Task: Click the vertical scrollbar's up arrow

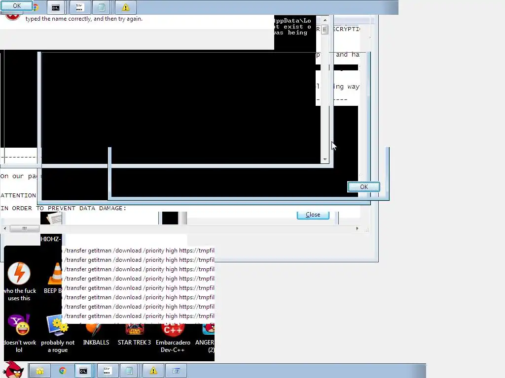Action: pyautogui.click(x=325, y=20)
